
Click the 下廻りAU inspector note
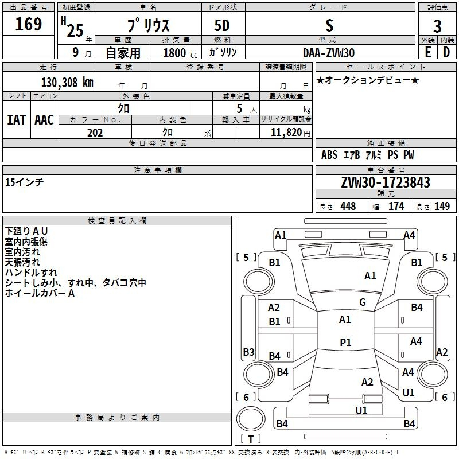(27, 231)
